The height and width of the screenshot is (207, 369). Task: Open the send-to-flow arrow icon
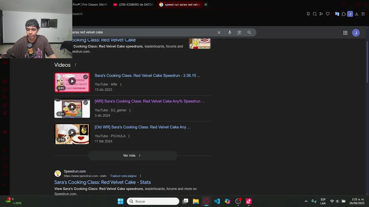pyautogui.click(x=321, y=14)
